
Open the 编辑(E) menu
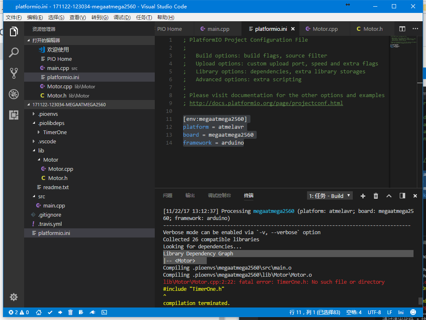pos(35,17)
